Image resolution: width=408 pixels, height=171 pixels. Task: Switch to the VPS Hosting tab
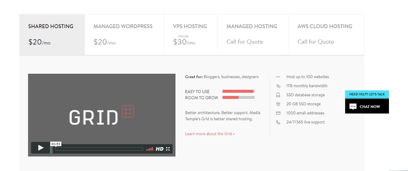pos(191,34)
